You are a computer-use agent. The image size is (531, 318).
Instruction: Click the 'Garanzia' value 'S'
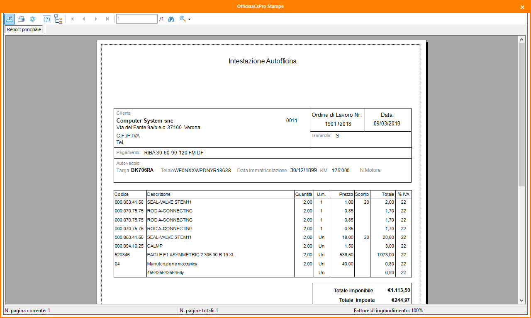click(x=337, y=136)
